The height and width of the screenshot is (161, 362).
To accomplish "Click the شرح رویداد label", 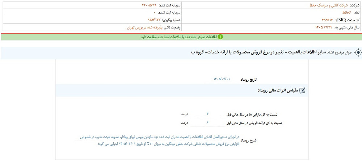I will tap(249, 140).
